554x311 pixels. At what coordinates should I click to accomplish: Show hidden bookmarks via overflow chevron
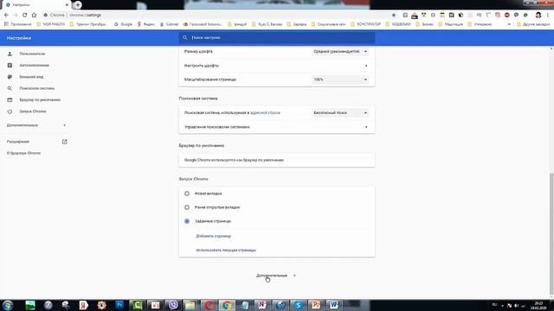pyautogui.click(x=509, y=24)
